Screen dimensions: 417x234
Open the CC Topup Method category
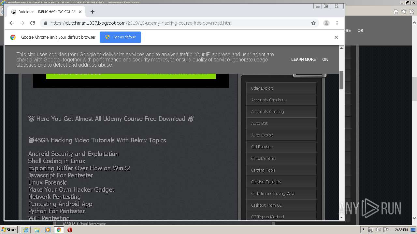[281, 216]
